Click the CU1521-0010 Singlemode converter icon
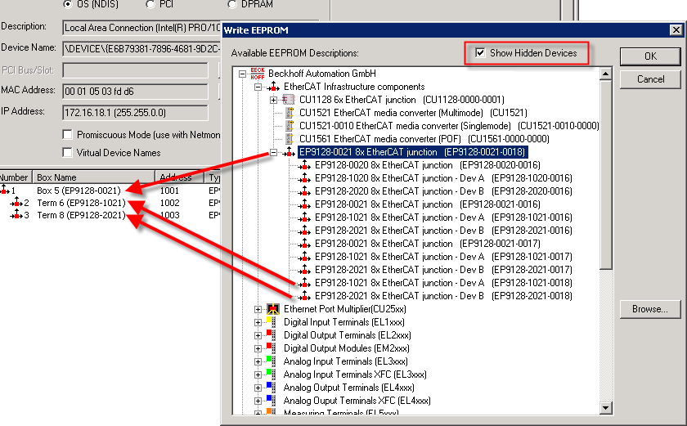The image size is (687, 426). point(290,126)
